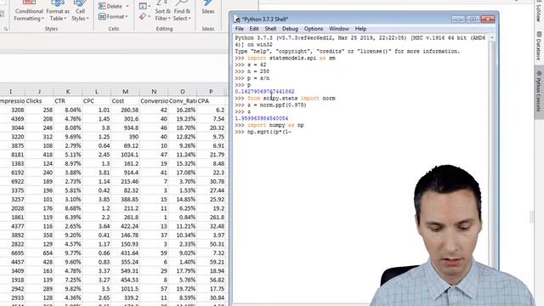Open Format as Table dropdown
Image resolution: width=544 pixels, height=306 pixels.
pos(58,11)
